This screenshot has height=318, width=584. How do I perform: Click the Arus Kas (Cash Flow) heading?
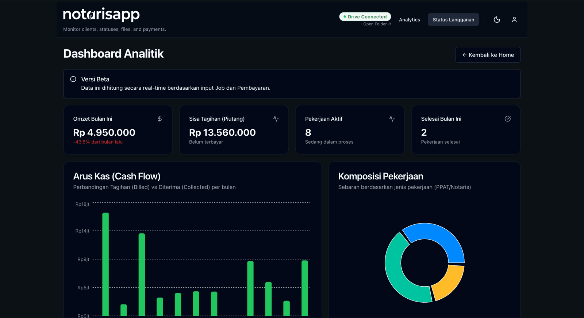117,177
